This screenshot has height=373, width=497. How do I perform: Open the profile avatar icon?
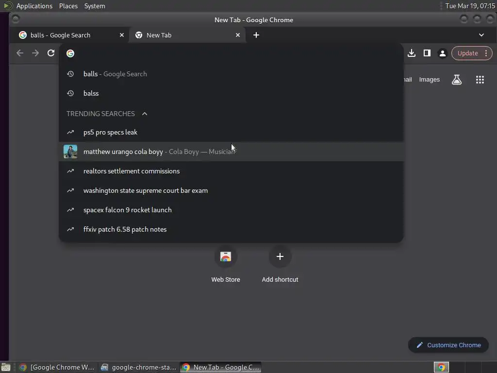pyautogui.click(x=443, y=53)
